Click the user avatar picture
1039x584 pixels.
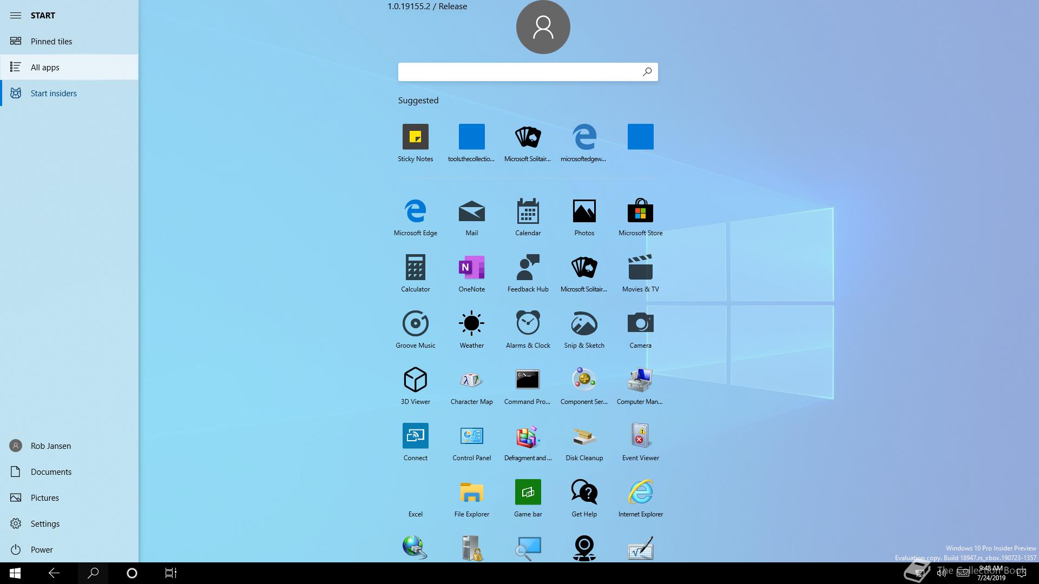coord(543,27)
